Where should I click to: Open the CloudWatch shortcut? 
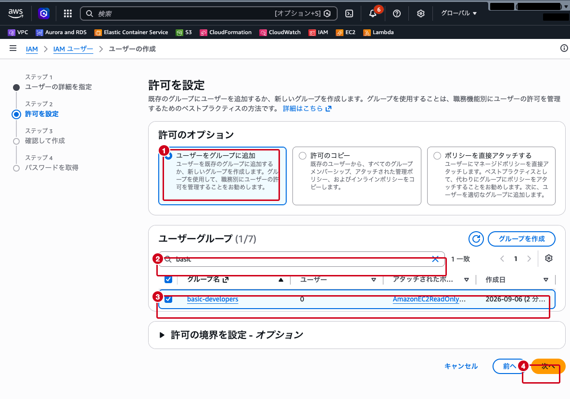[280, 32]
